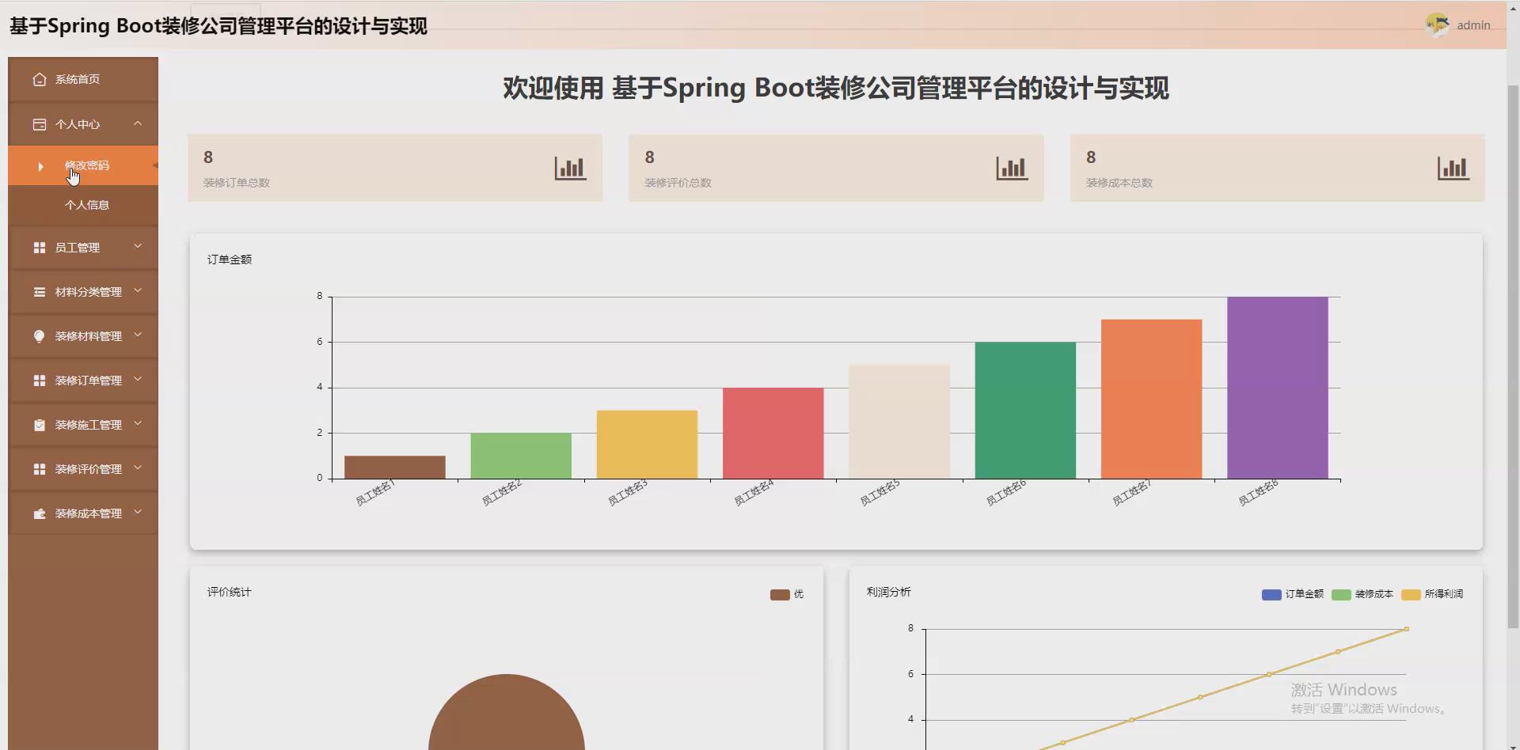Toggle the 所得利润 legend in 利润分析

pos(1431,594)
